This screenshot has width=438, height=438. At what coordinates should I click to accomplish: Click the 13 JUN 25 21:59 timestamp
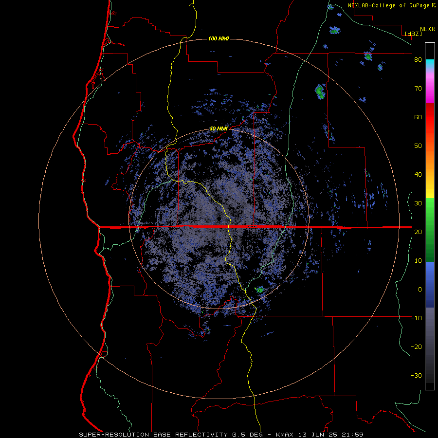point(331,435)
